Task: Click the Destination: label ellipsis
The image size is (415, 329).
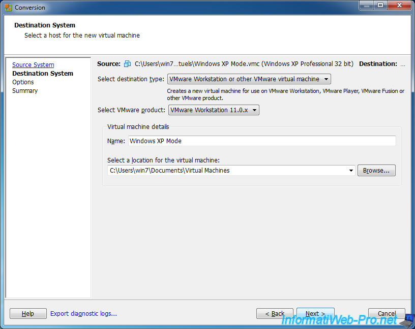Action: pyautogui.click(x=403, y=64)
